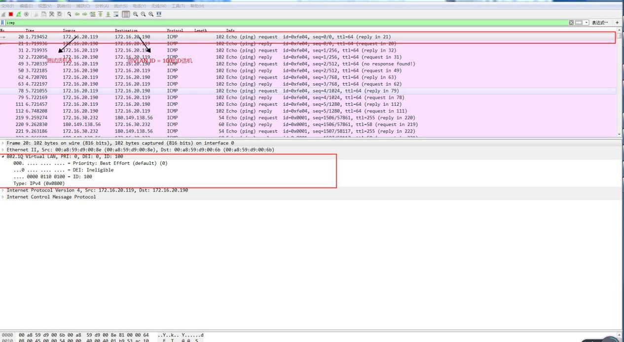Open the 统计(S) menu

tap(121, 6)
